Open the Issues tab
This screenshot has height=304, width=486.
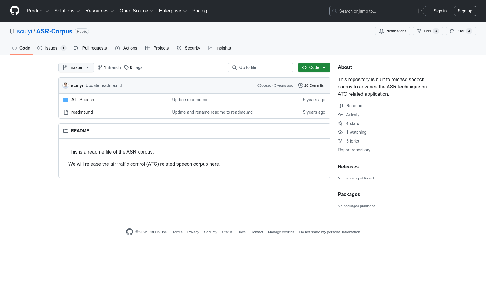tap(52, 48)
